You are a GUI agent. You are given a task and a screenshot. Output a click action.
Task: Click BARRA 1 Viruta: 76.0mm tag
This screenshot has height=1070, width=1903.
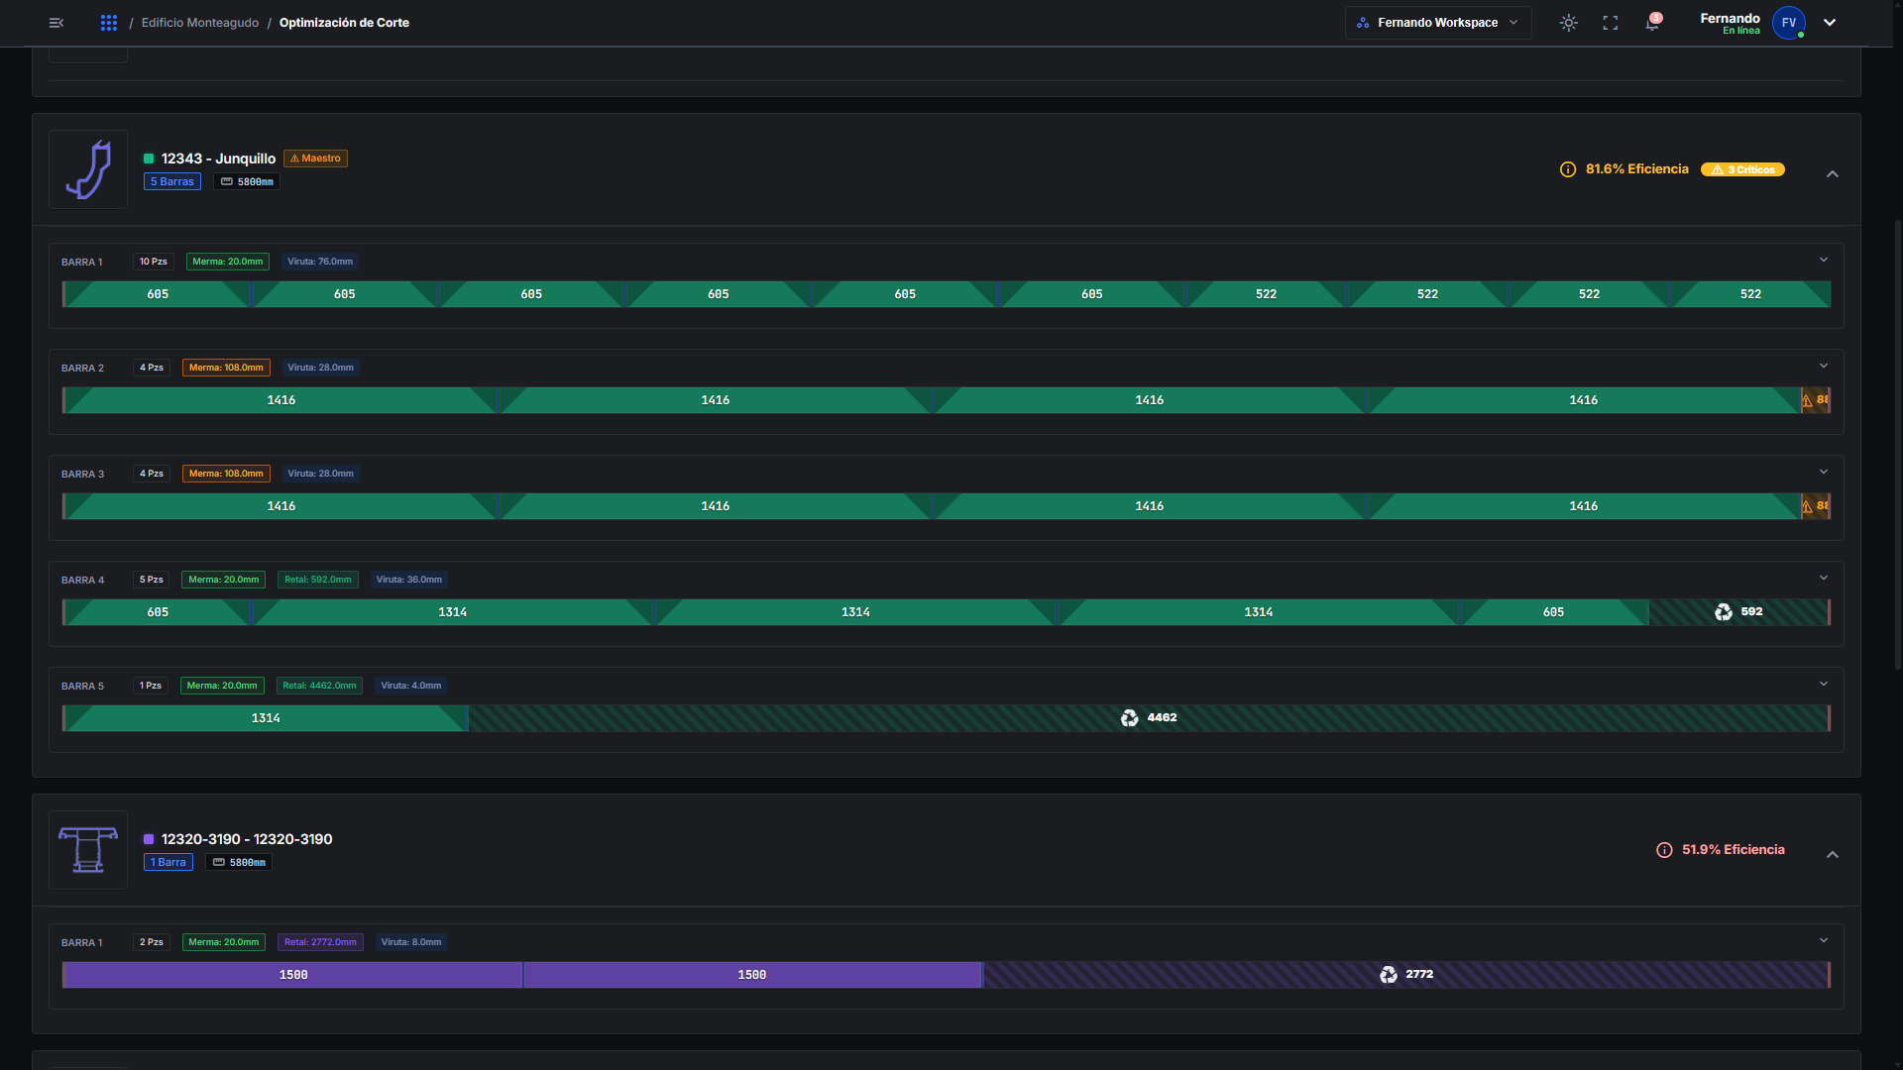tap(320, 262)
